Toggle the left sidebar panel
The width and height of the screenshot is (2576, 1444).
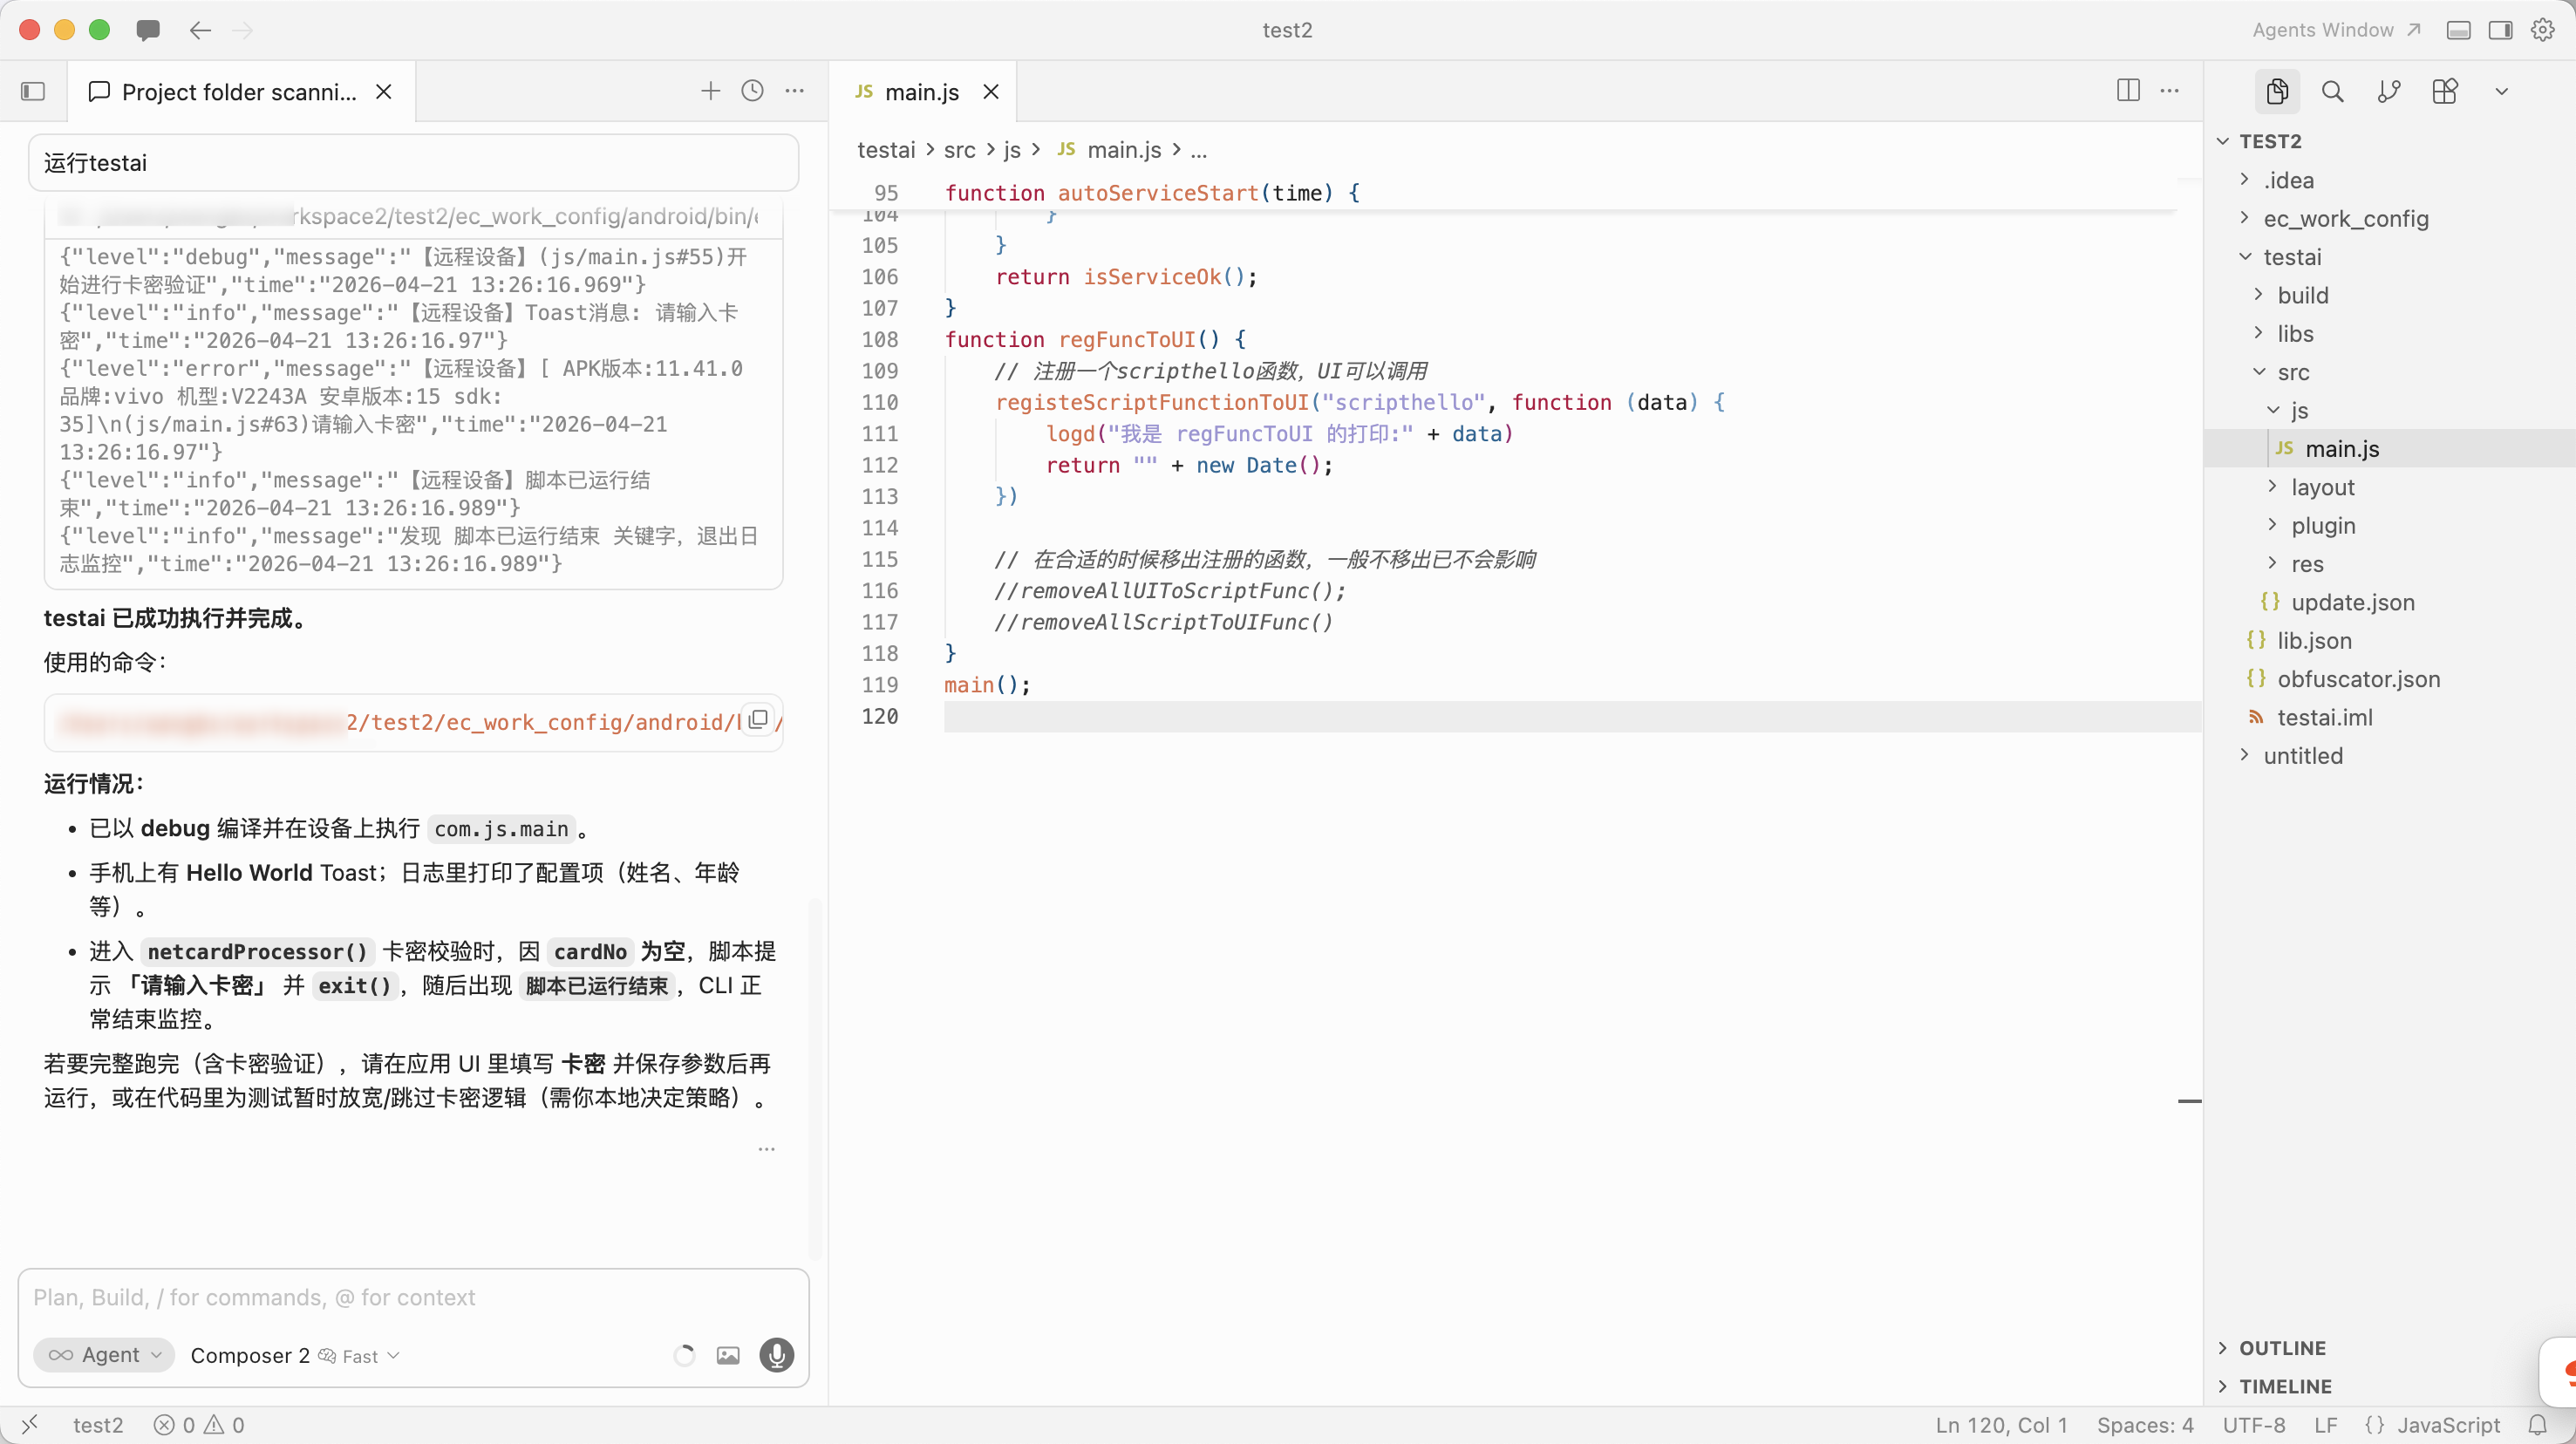point(33,92)
